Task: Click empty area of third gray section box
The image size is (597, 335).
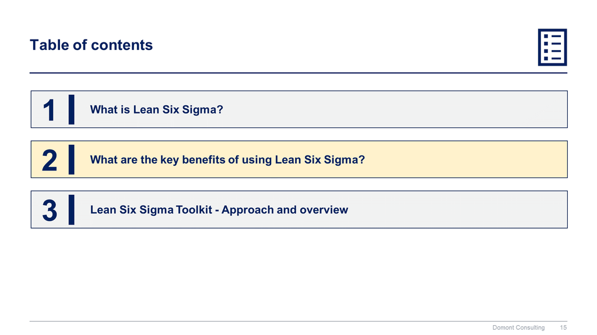Action: (466, 209)
